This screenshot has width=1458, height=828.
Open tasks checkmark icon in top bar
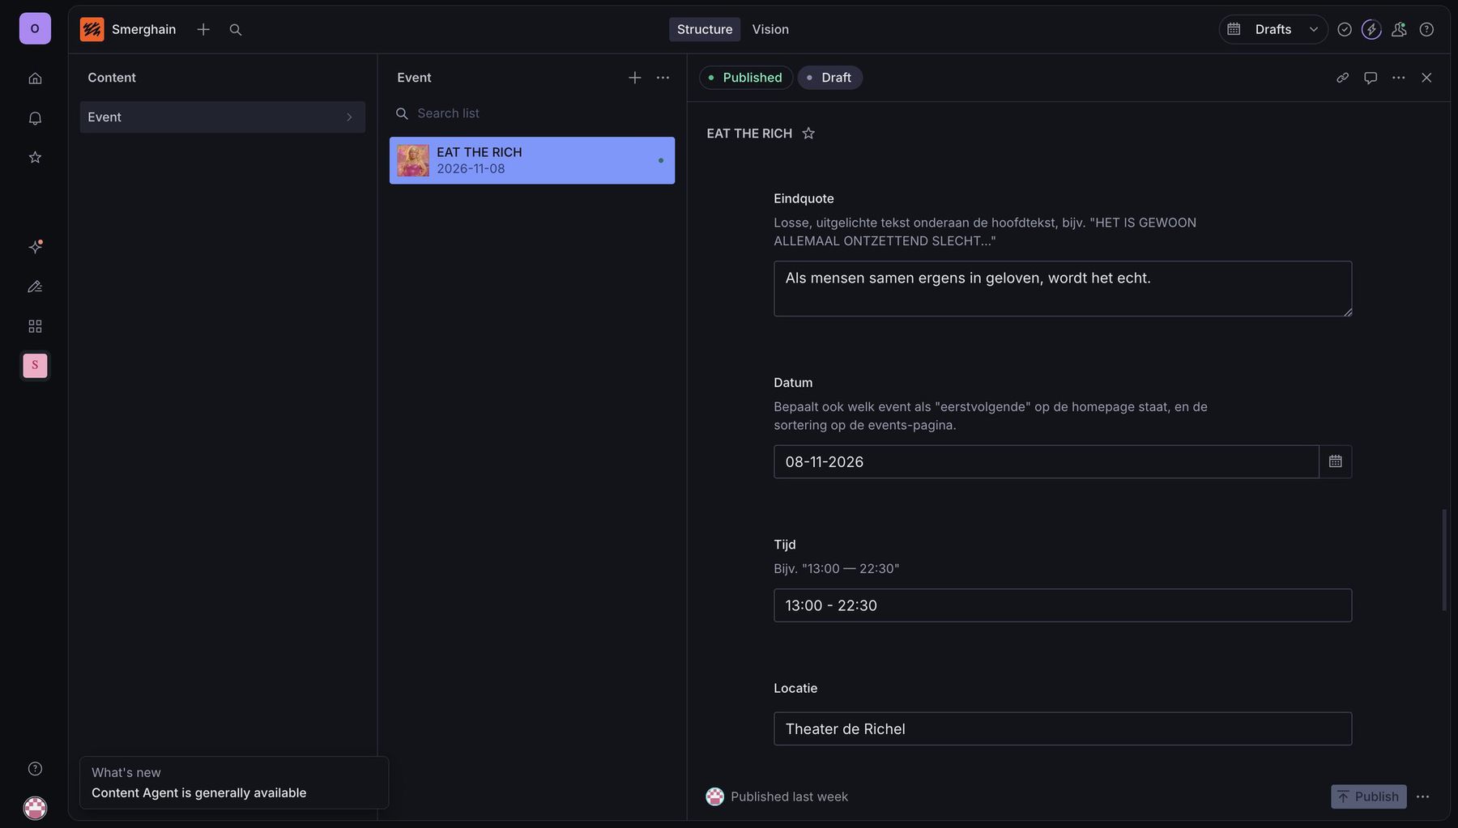(1345, 29)
